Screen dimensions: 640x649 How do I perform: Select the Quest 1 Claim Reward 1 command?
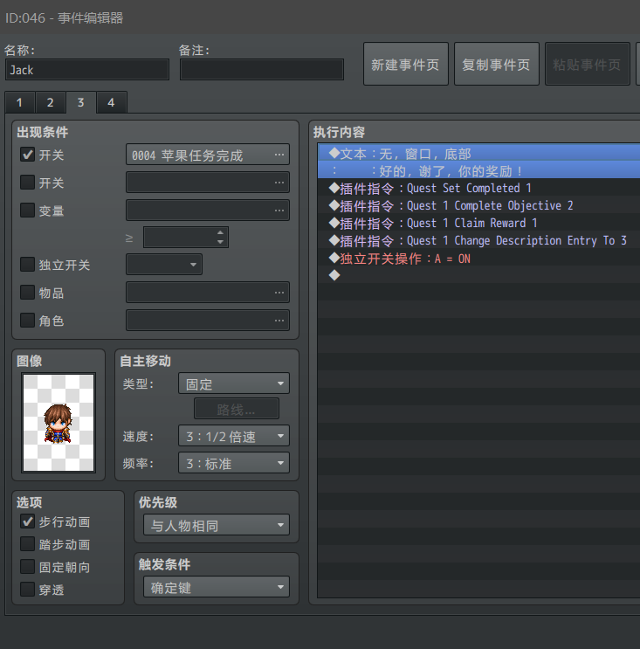pos(479,223)
